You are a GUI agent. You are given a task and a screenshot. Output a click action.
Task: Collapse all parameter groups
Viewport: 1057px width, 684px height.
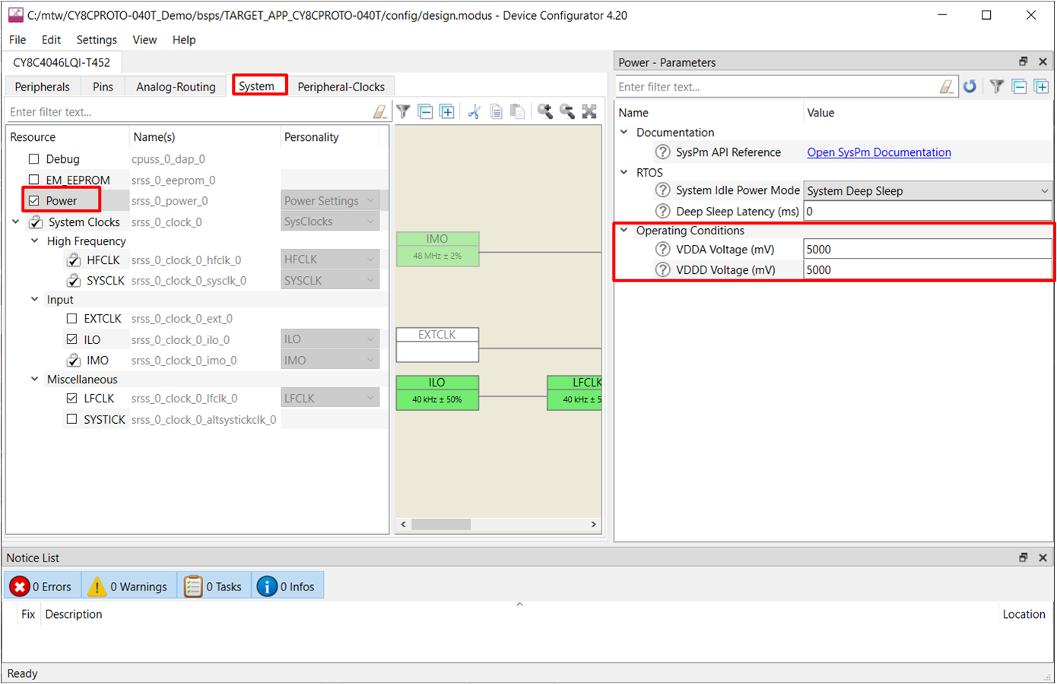pyautogui.click(x=1020, y=87)
